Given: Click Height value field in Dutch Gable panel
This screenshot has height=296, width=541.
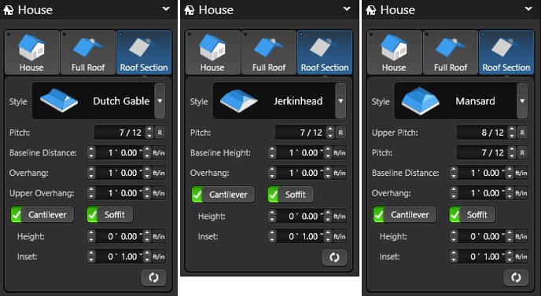Looking at the screenshot, I should tap(120, 236).
